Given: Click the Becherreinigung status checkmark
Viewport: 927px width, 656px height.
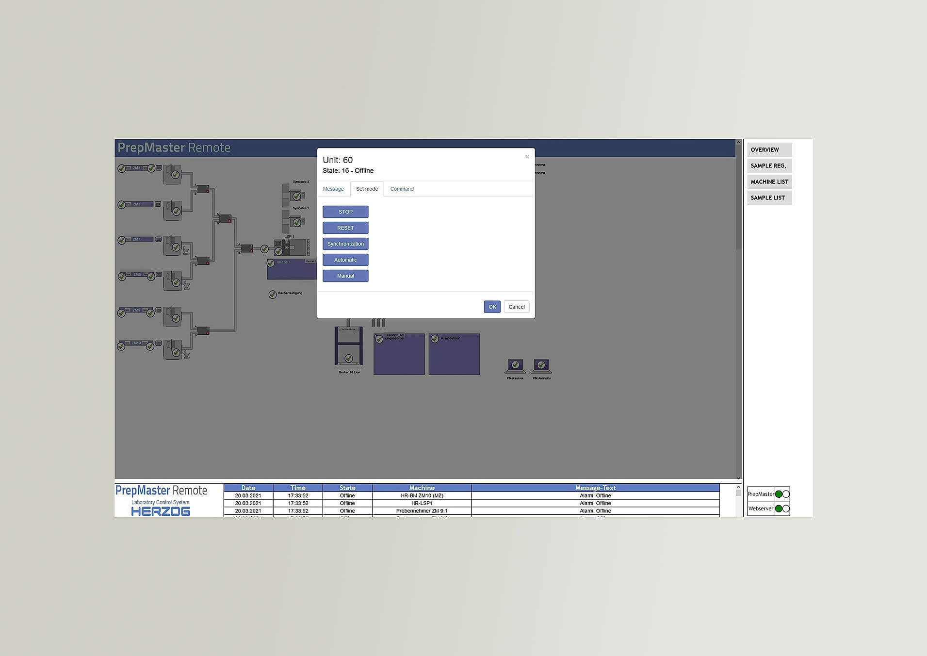Looking at the screenshot, I should click(x=273, y=295).
